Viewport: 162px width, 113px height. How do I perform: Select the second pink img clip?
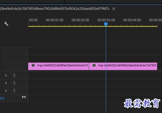tap(123, 66)
